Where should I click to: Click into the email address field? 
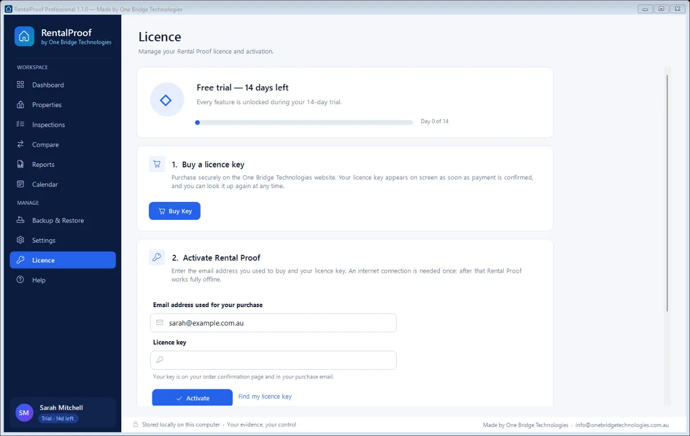tap(273, 323)
